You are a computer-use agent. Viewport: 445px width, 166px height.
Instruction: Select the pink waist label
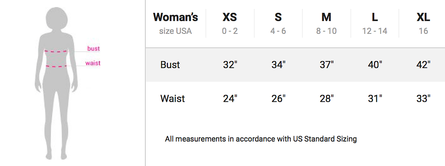[x=93, y=63]
